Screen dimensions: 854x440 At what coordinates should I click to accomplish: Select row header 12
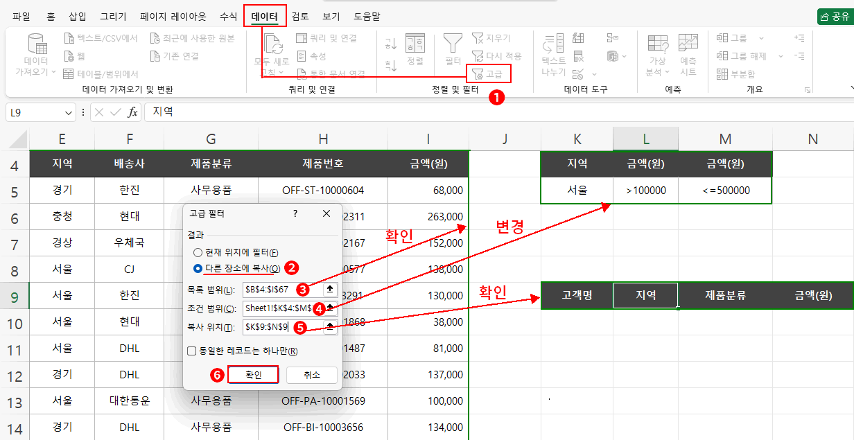pyautogui.click(x=14, y=375)
